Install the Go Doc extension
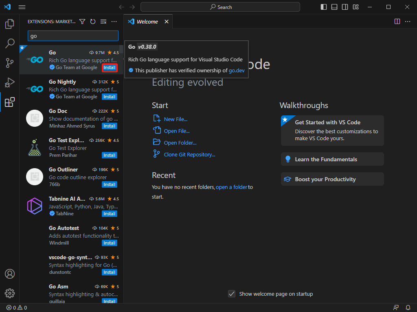This screenshot has height=312, width=417. (x=110, y=126)
